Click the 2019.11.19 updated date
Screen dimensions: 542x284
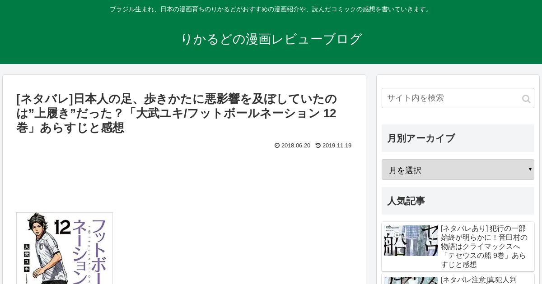[337, 145]
